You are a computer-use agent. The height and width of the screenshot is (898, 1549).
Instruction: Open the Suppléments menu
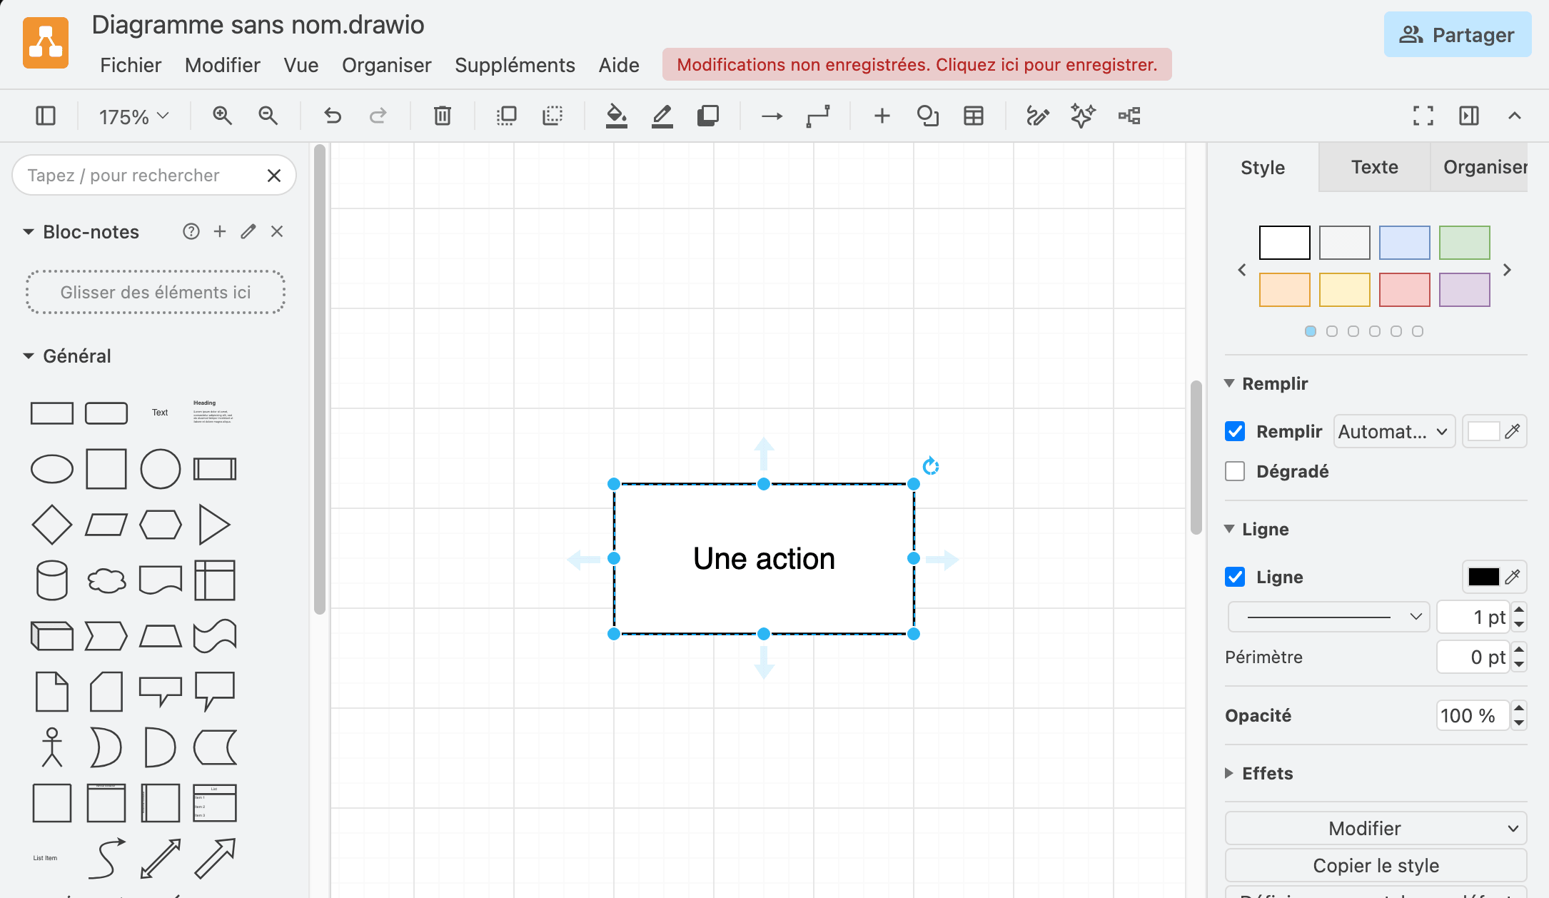coord(515,65)
